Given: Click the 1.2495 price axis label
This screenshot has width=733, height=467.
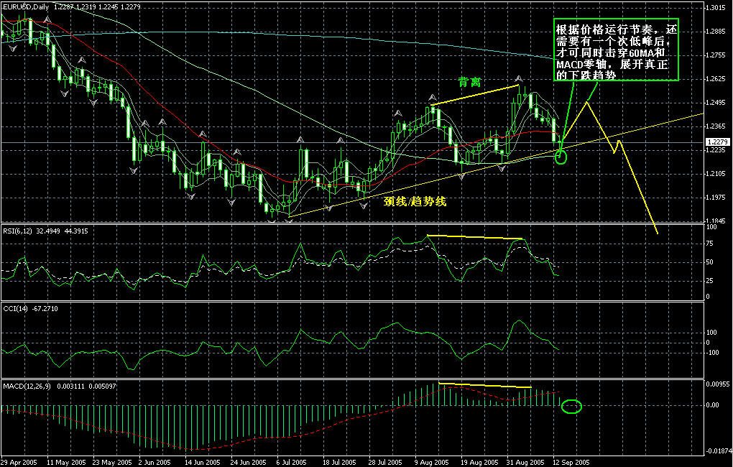Looking at the screenshot, I should 716,103.
